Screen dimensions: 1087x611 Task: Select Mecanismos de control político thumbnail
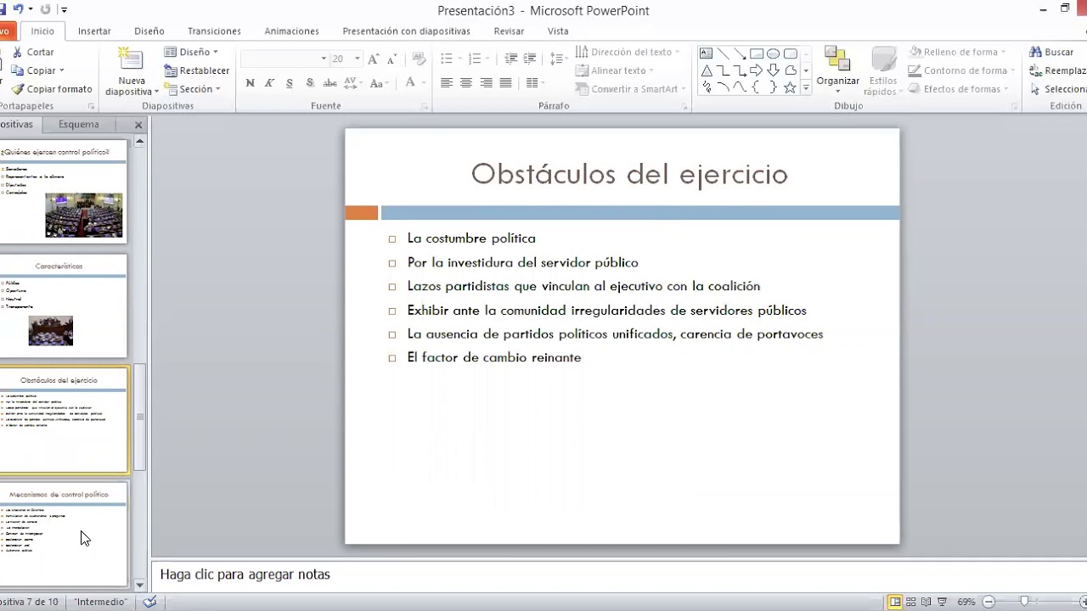pyautogui.click(x=62, y=534)
